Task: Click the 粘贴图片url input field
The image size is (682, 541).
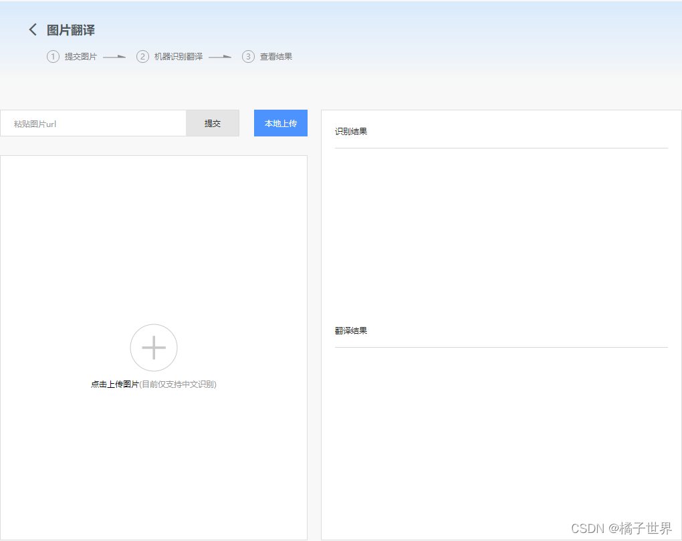Action: tap(94, 123)
